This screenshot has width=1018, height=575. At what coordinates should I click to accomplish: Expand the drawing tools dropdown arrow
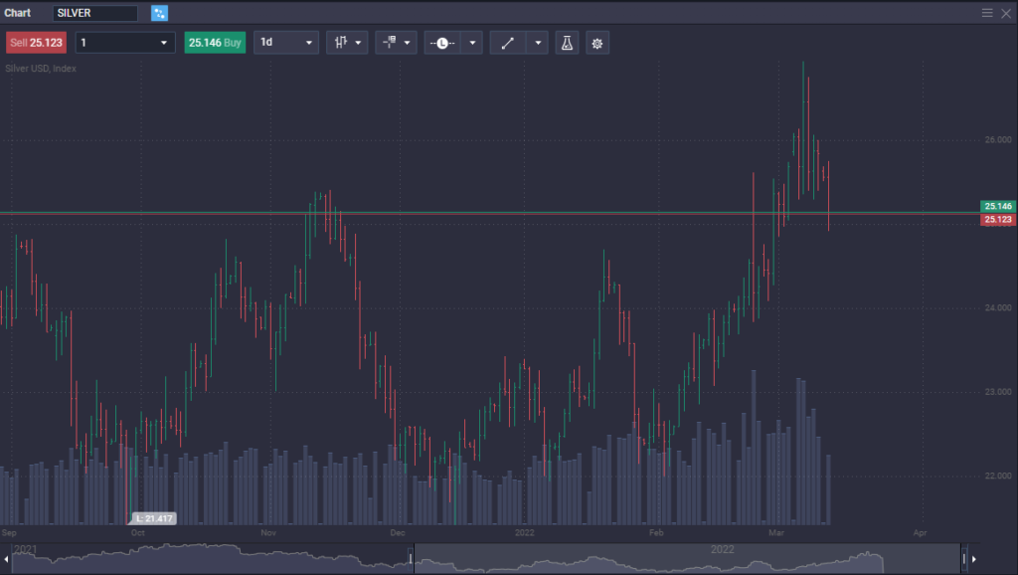538,43
